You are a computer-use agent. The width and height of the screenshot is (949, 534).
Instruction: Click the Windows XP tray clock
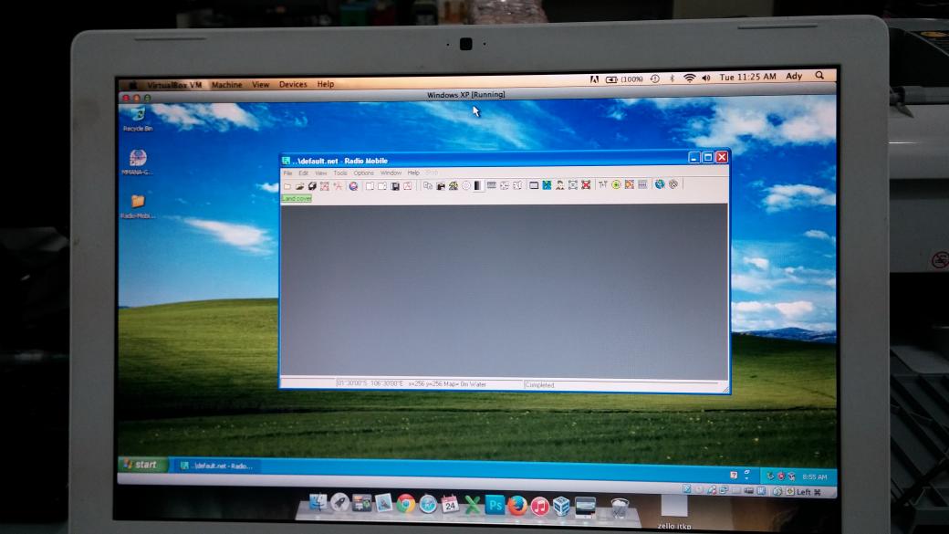814,477
